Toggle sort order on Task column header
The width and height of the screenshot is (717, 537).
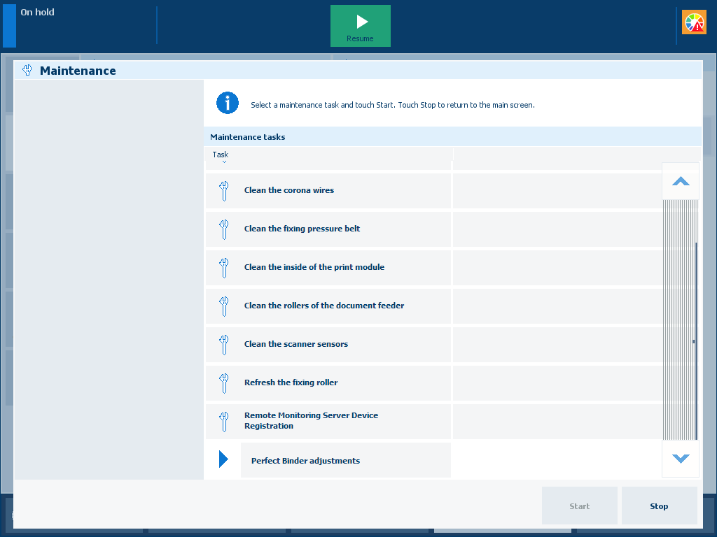[221, 155]
